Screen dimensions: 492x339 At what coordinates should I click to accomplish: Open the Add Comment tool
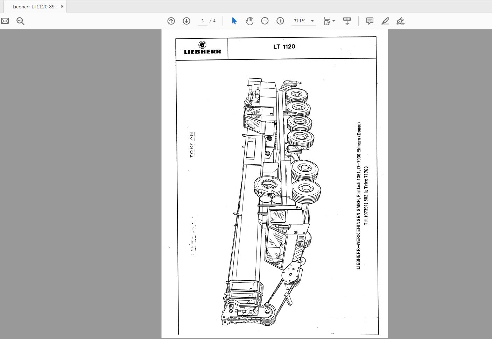tap(369, 21)
